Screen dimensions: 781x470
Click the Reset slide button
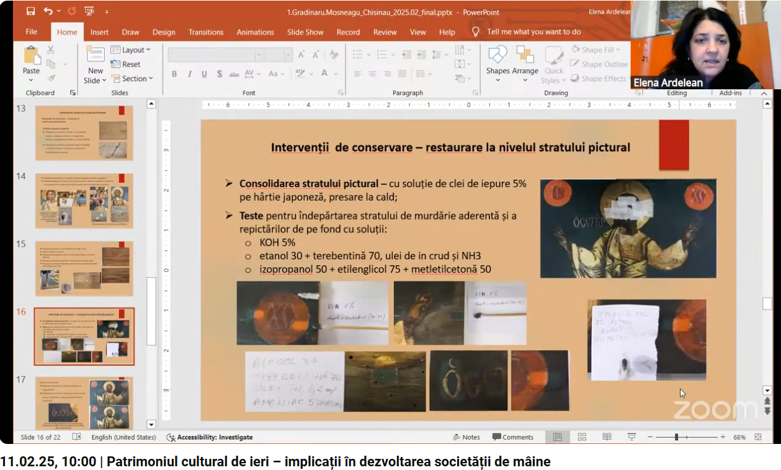[125, 64]
